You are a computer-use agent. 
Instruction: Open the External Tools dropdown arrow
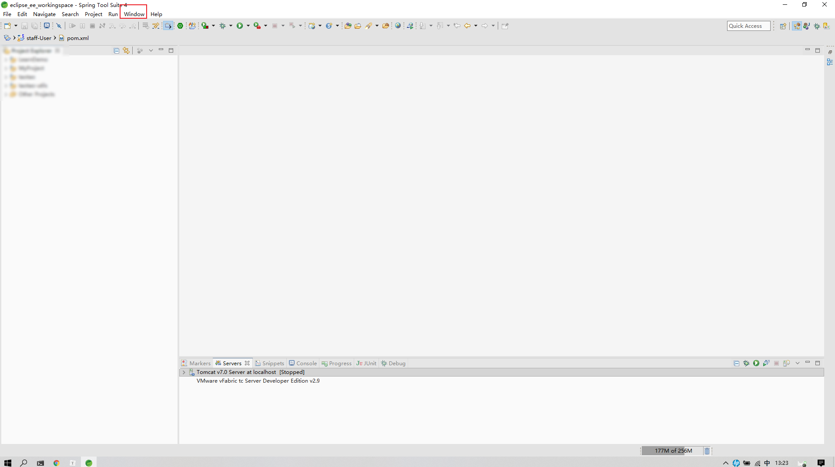point(265,26)
